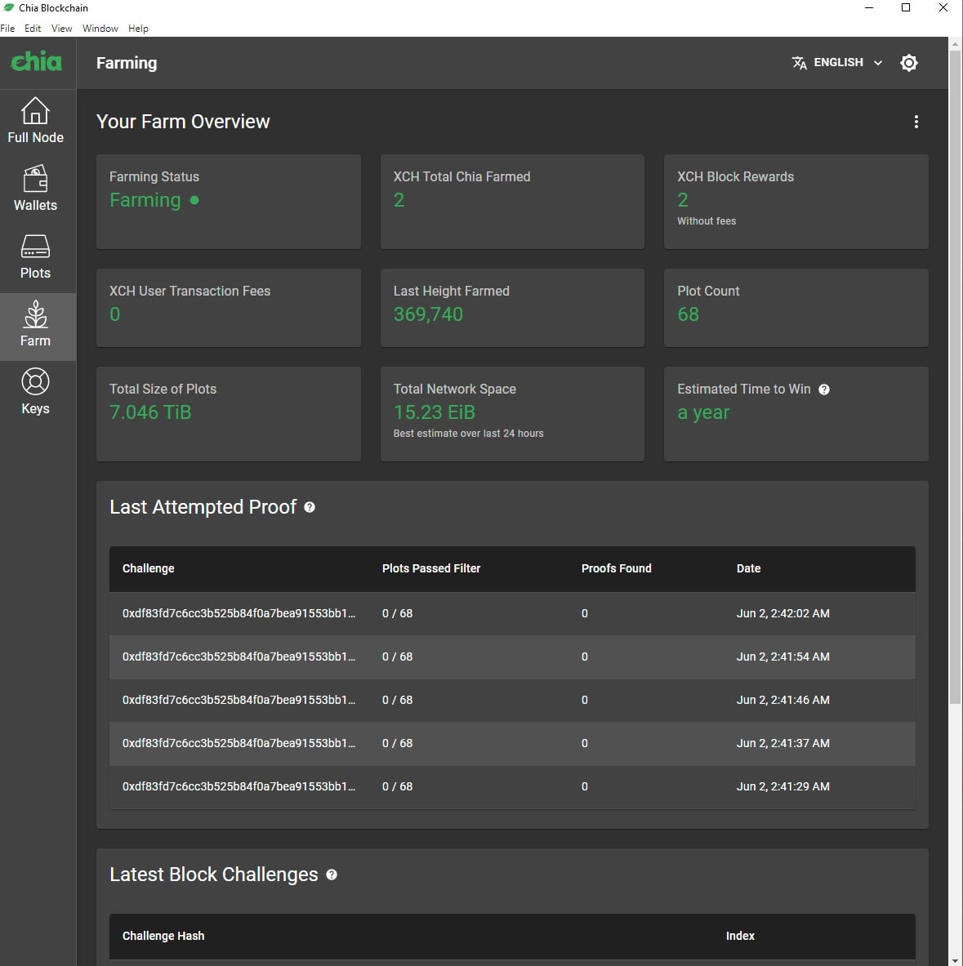Open the Help menu
Viewport: 963px width, 966px height.
tap(138, 29)
